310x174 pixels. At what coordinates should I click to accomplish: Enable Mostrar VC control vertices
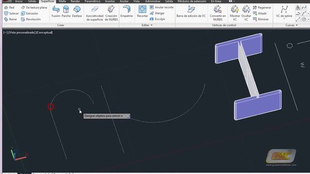point(234,14)
